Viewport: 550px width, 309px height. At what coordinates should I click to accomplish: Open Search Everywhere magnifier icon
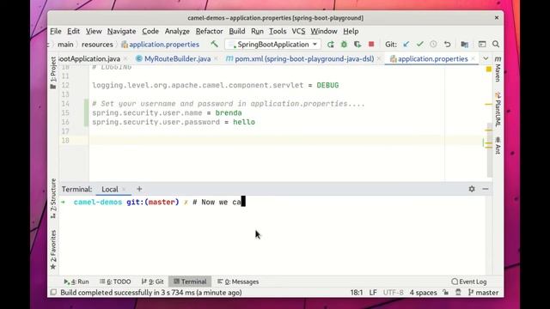coord(496,45)
